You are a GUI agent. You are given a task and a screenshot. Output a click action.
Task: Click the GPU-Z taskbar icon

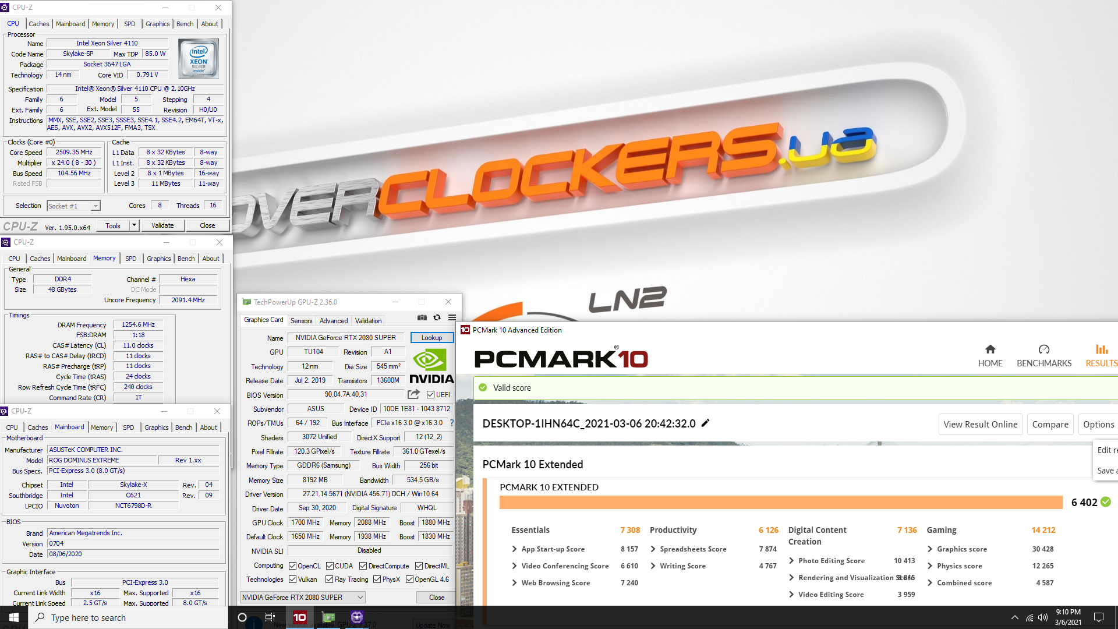[328, 617]
